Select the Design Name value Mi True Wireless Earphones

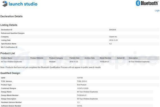[87, 92]
